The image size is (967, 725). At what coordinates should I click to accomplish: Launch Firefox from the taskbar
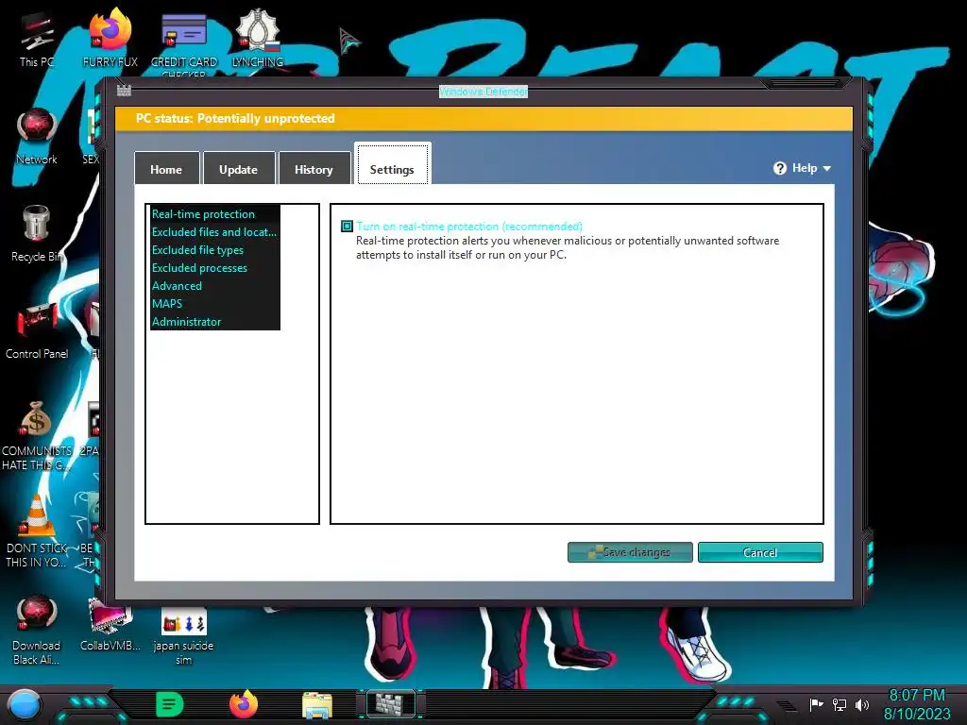(x=244, y=704)
